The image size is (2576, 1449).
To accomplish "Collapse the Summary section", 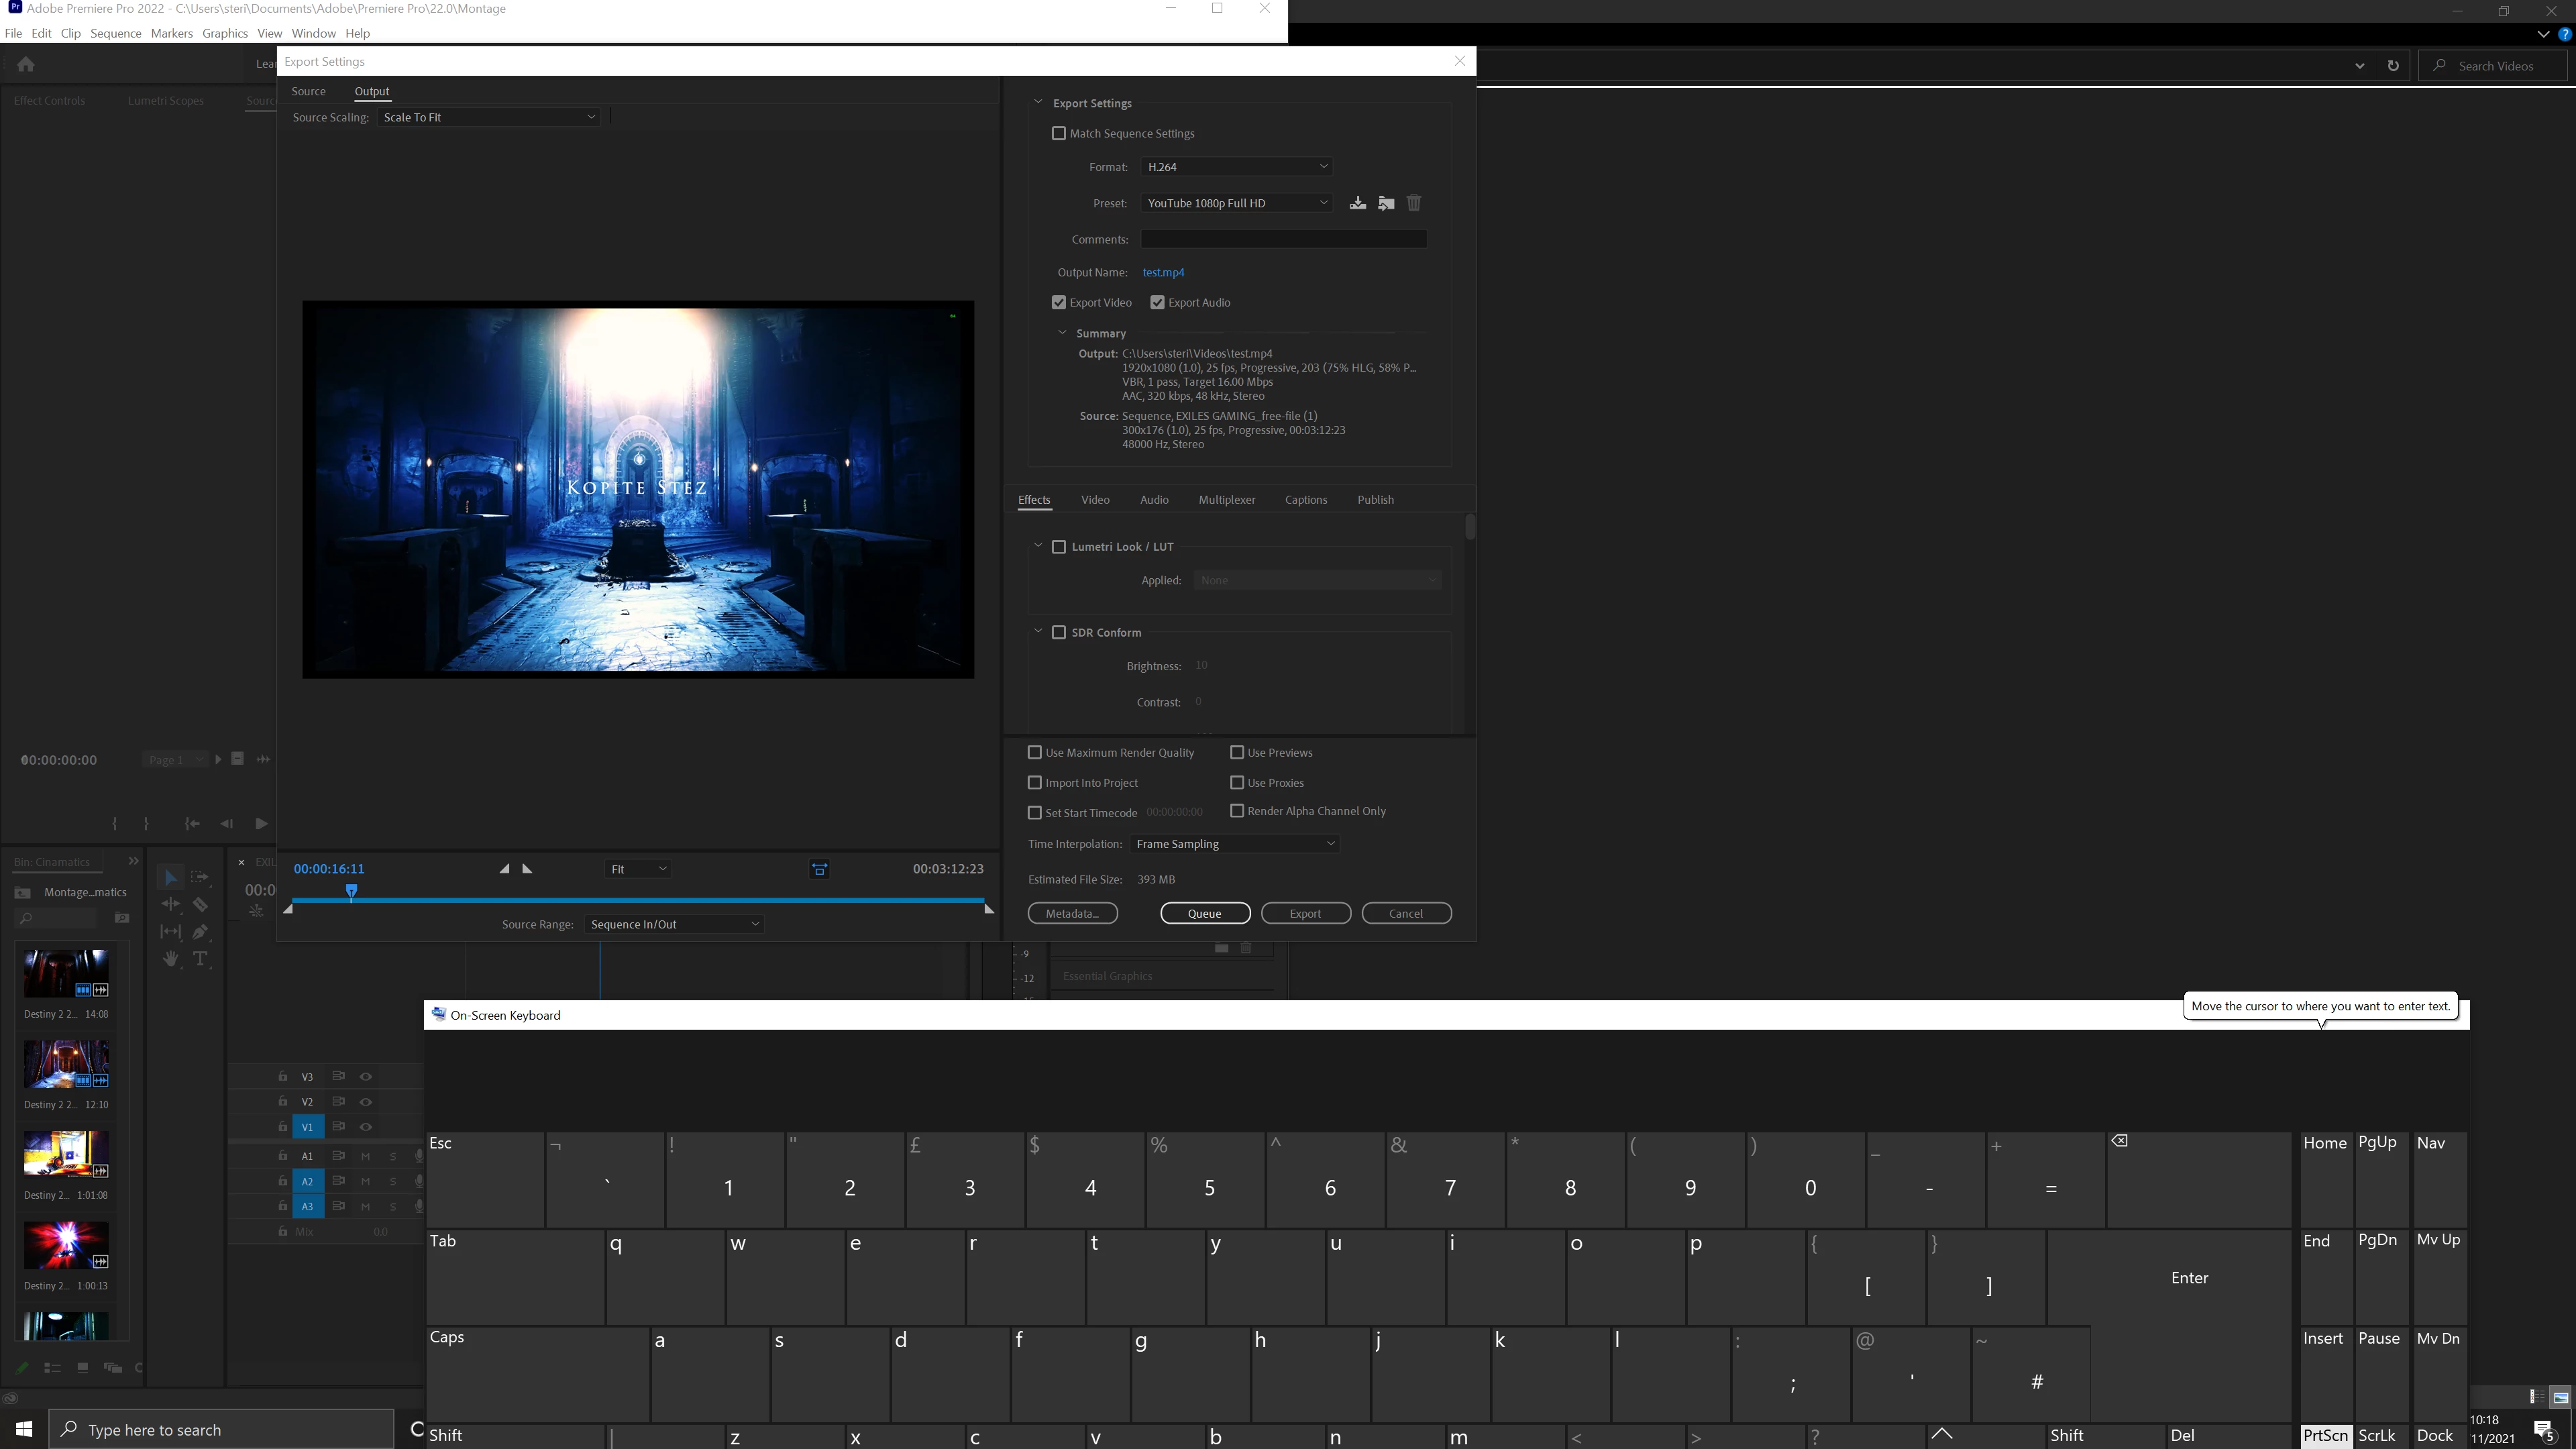I will point(1062,333).
